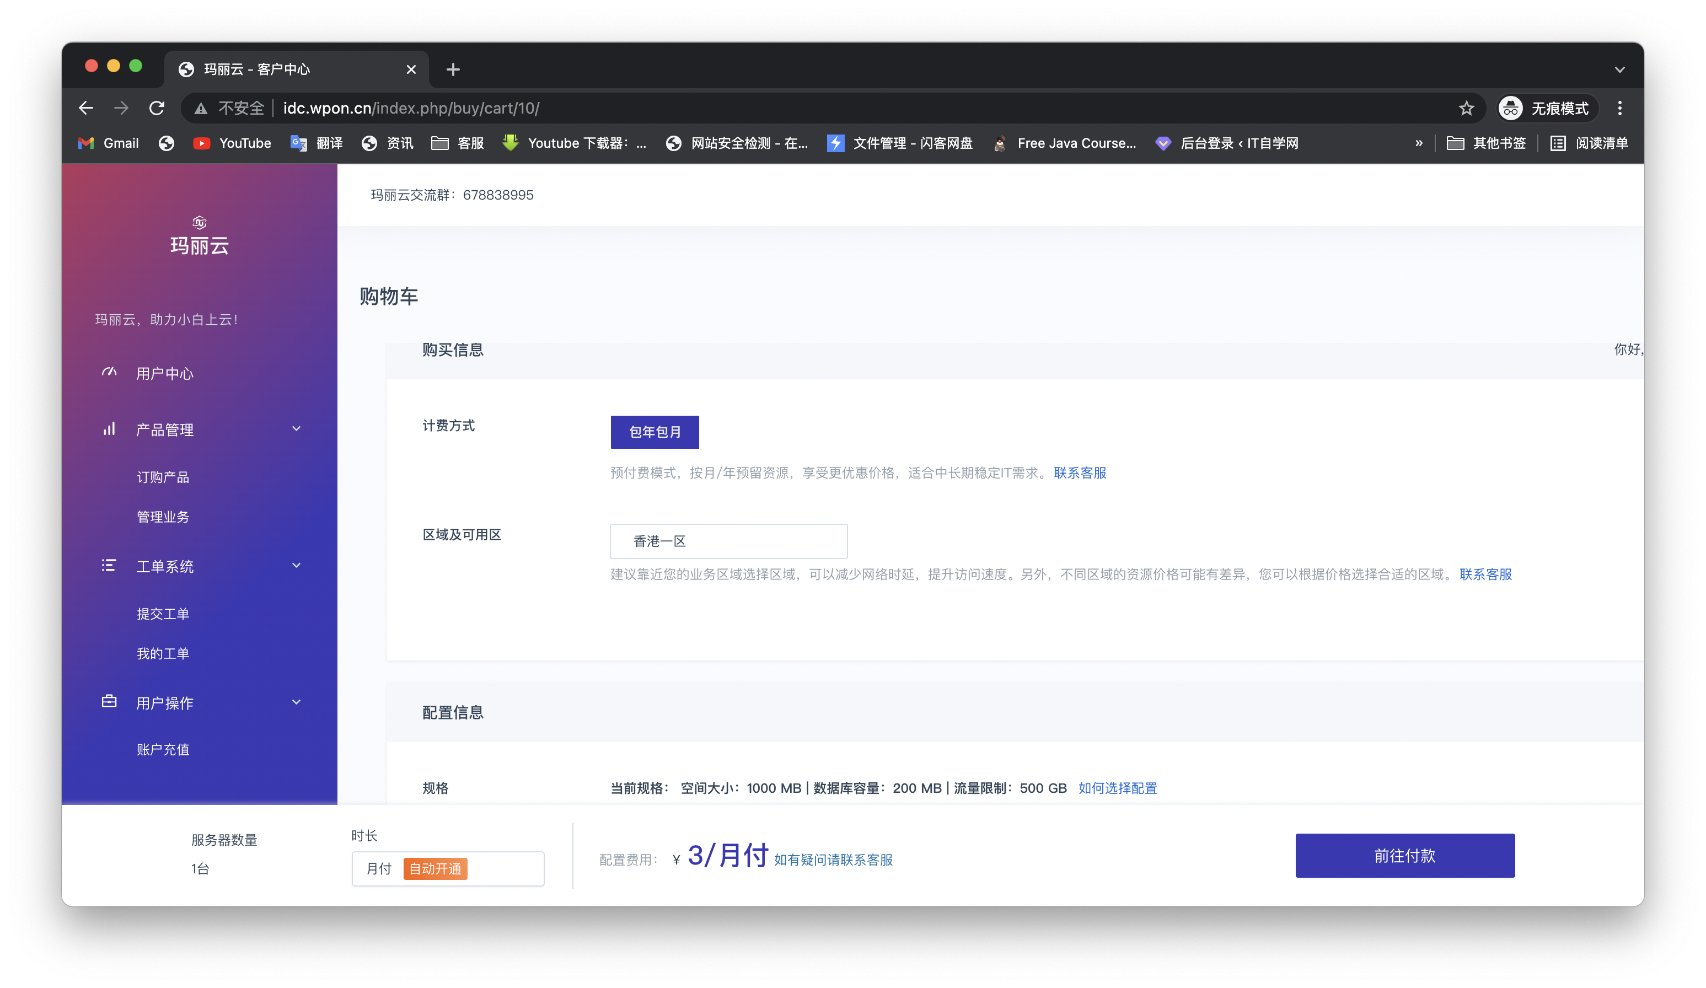Open a new tab with the plus icon

[453, 69]
